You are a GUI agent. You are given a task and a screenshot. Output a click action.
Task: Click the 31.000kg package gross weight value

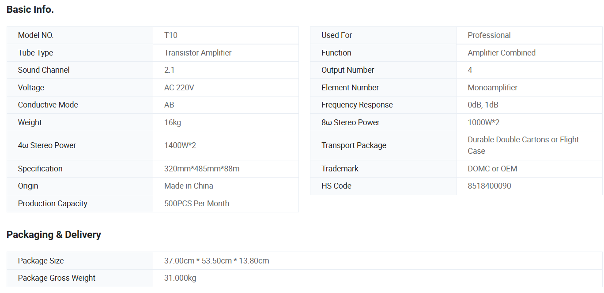(180, 278)
